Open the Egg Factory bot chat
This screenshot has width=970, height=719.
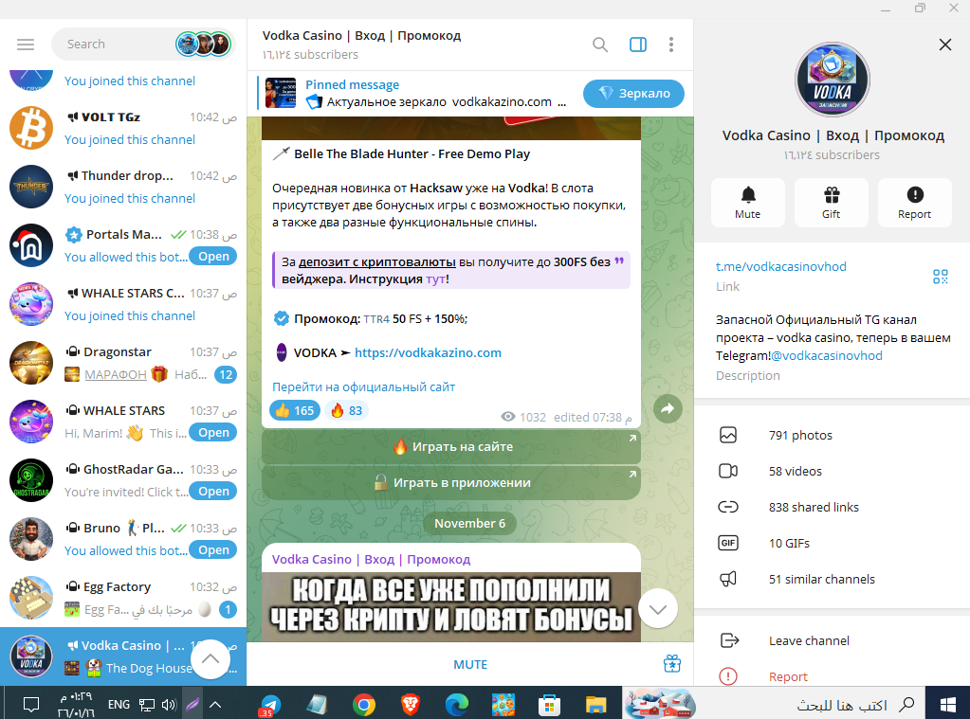[x=123, y=598]
